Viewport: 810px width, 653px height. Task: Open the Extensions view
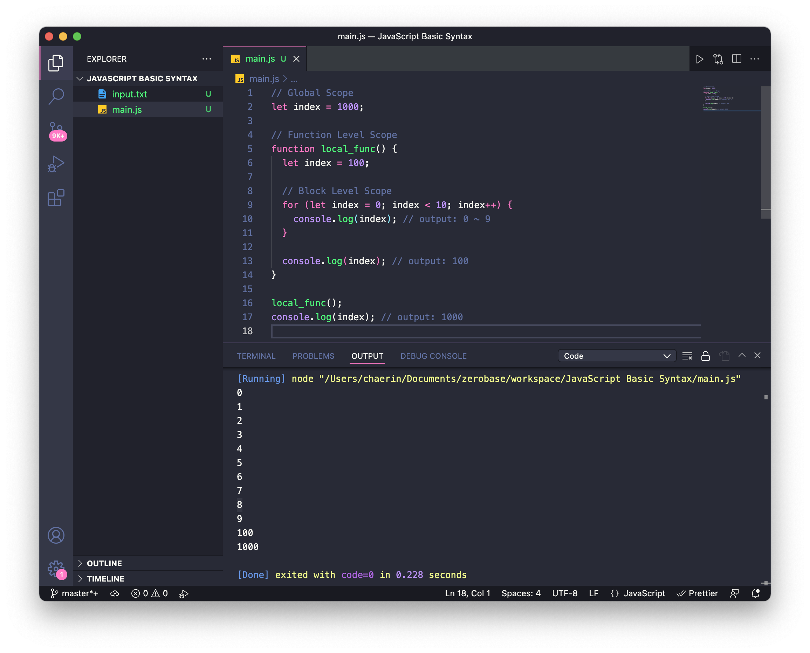pos(56,198)
